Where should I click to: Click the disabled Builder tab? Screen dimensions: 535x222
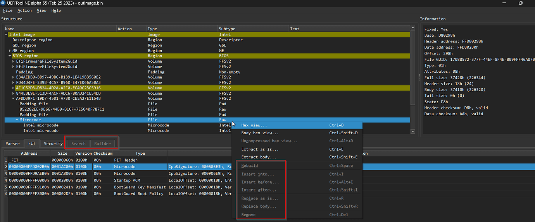coord(103,143)
